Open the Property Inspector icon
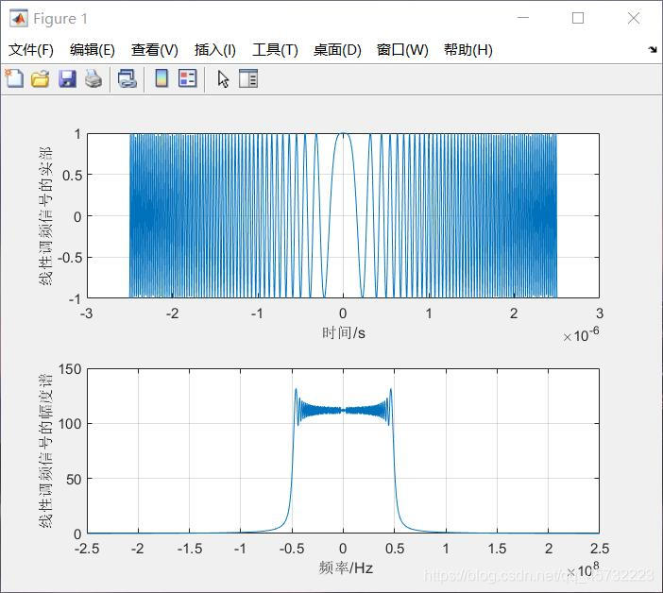Image resolution: width=663 pixels, height=593 pixels. pyautogui.click(x=248, y=78)
